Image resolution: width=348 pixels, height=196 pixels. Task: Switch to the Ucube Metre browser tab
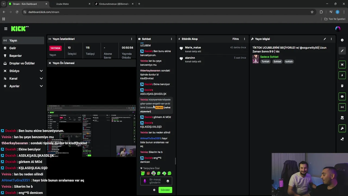click(x=62, y=4)
